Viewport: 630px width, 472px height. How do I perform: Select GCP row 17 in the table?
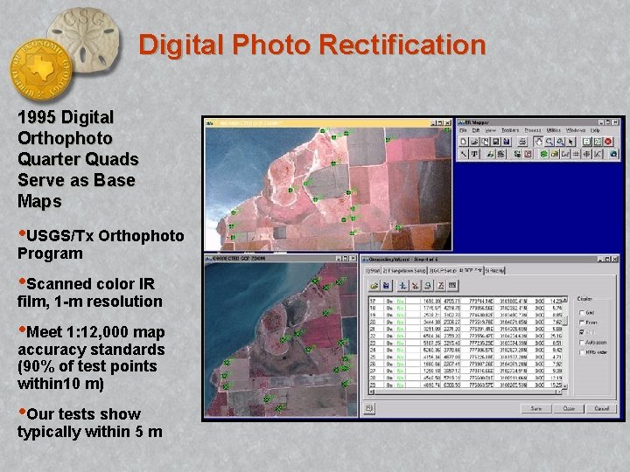[x=465, y=301]
